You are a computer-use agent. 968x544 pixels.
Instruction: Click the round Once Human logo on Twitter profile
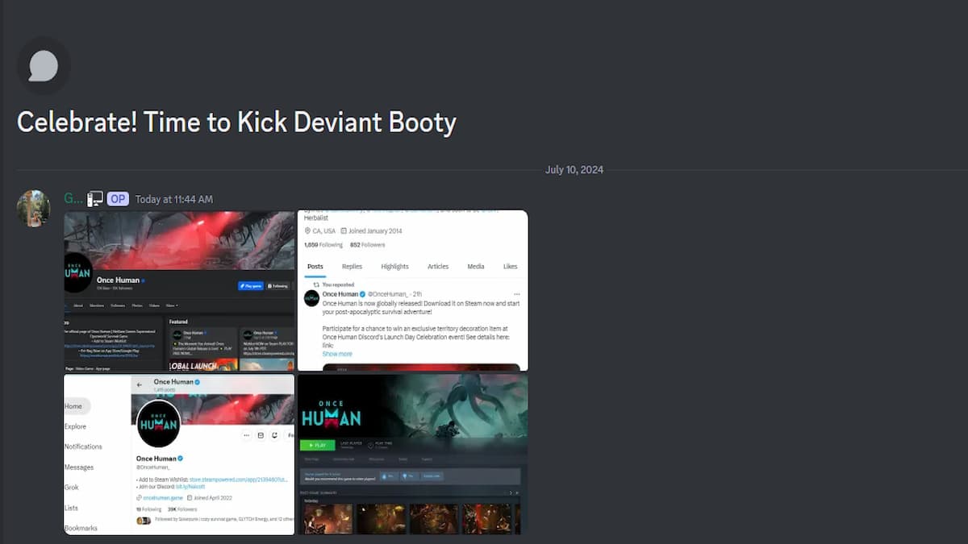[159, 424]
